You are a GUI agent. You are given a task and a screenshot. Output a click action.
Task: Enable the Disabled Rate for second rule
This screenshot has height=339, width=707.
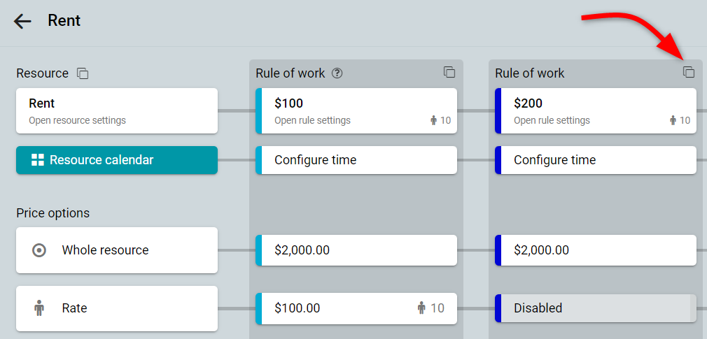(x=596, y=308)
